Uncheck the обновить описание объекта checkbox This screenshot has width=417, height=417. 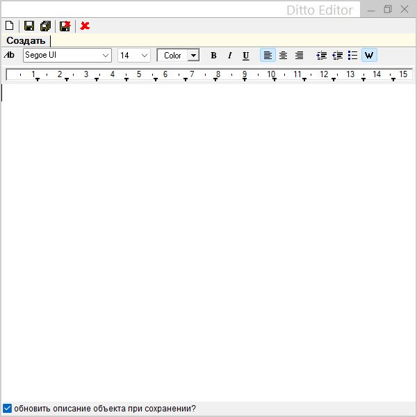(8, 408)
